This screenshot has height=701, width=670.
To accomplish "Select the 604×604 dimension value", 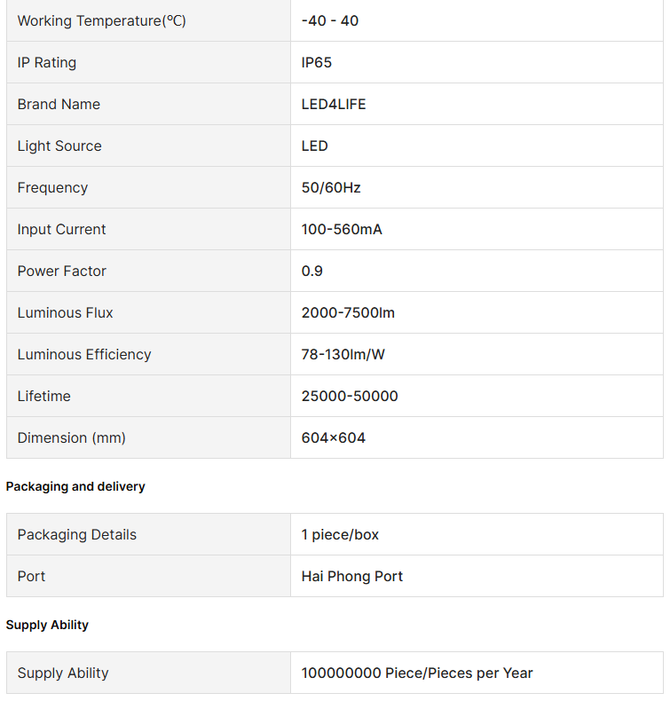I will pyautogui.click(x=334, y=437).
